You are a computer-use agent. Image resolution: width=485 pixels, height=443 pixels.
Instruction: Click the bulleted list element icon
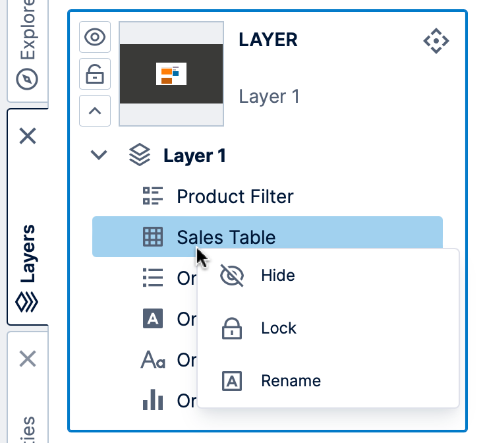[153, 278]
